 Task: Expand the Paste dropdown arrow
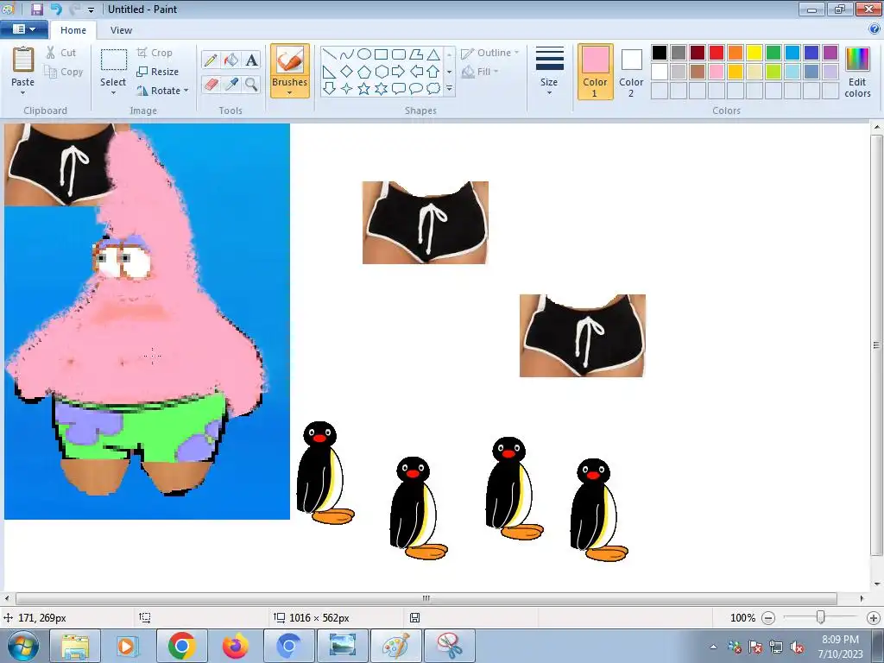click(23, 92)
